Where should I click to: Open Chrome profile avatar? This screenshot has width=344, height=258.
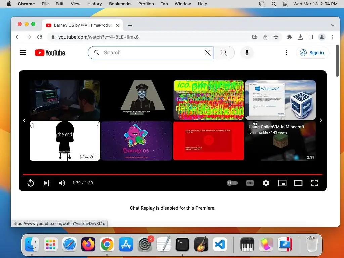click(321, 37)
